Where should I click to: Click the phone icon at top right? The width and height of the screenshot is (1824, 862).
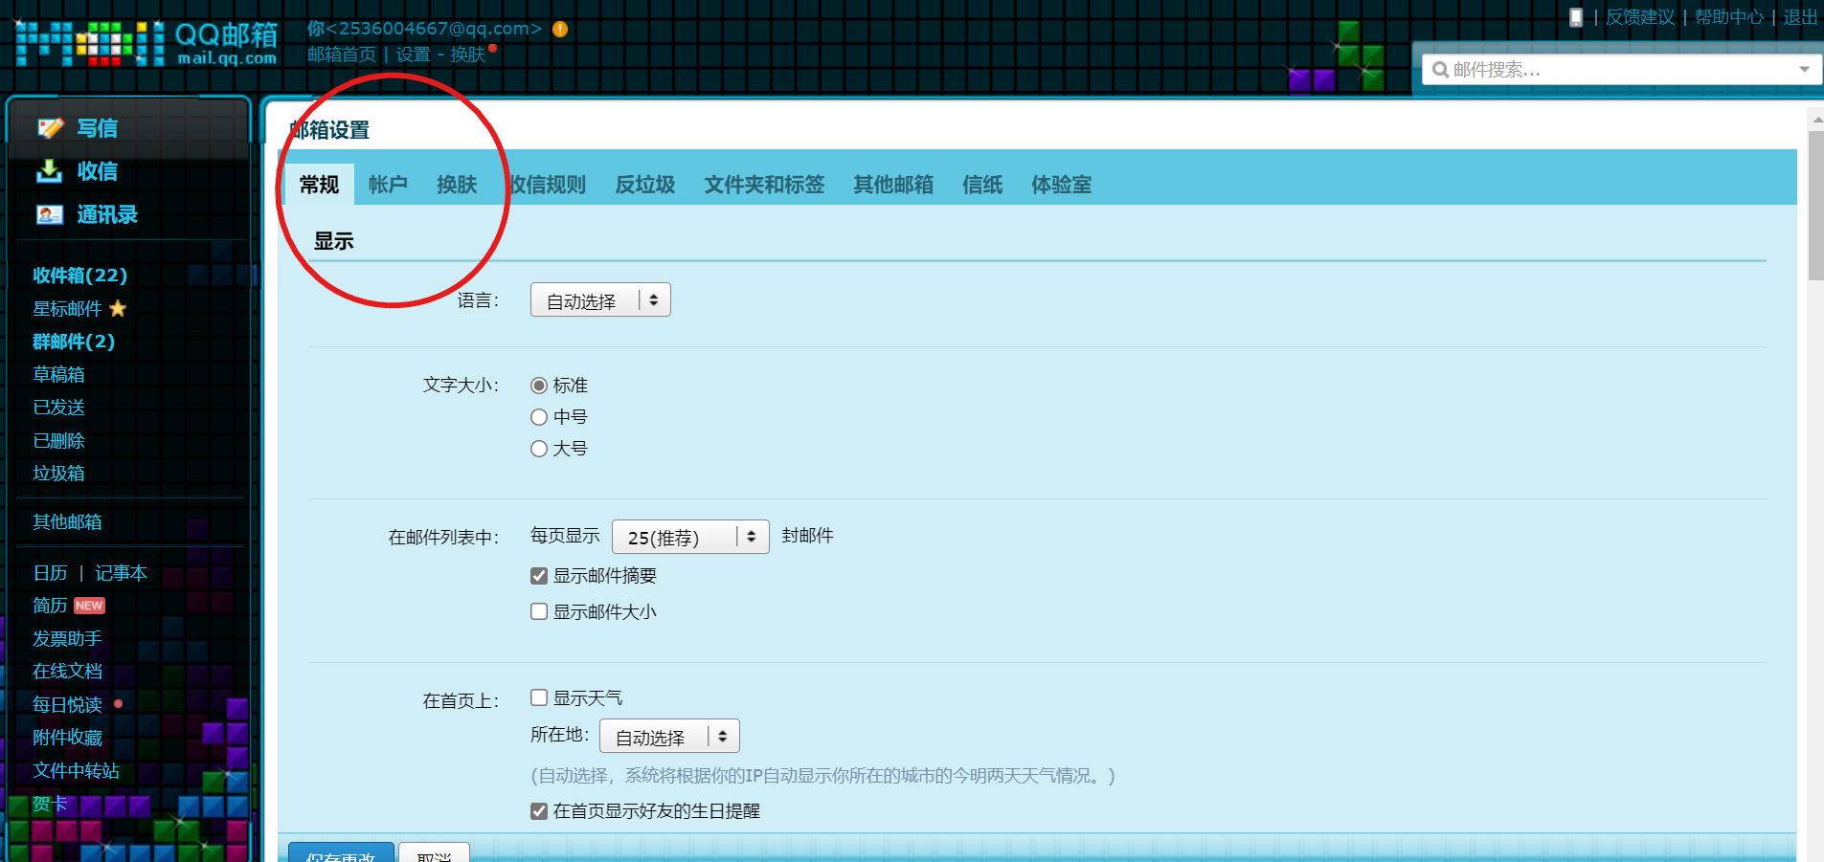click(1576, 17)
